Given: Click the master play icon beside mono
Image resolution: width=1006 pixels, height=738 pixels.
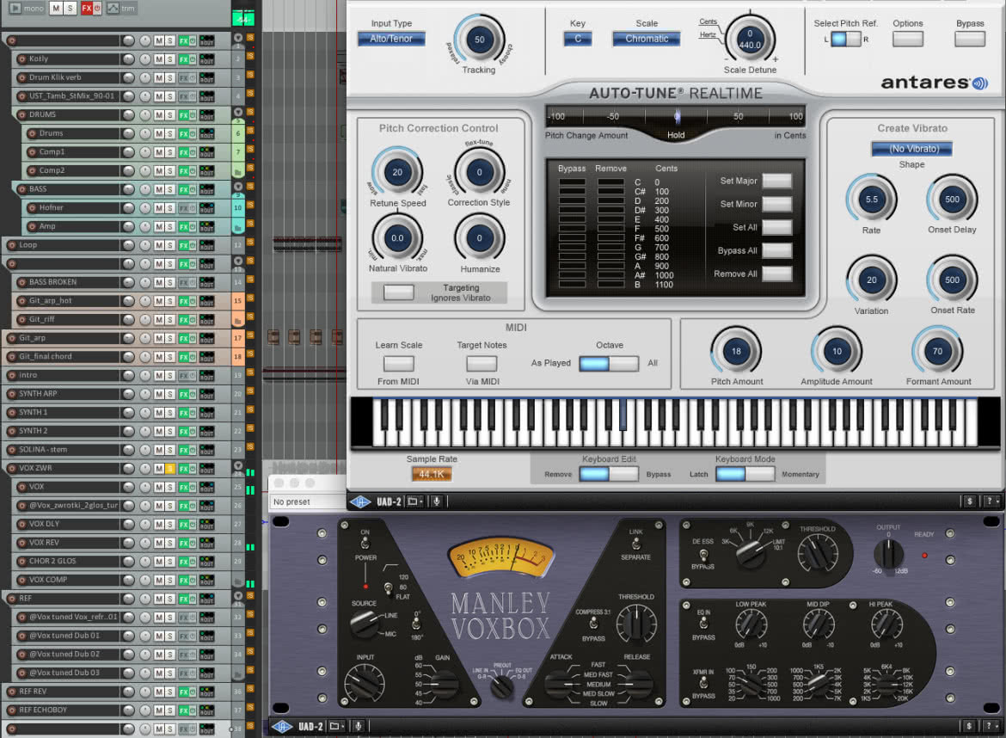Looking at the screenshot, I should (x=15, y=9).
